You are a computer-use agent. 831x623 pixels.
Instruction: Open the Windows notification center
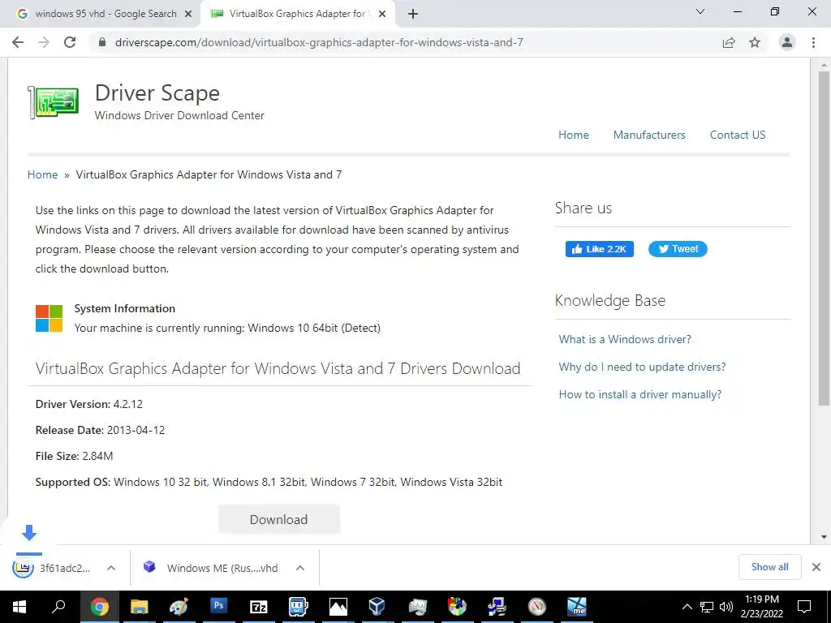pos(804,607)
